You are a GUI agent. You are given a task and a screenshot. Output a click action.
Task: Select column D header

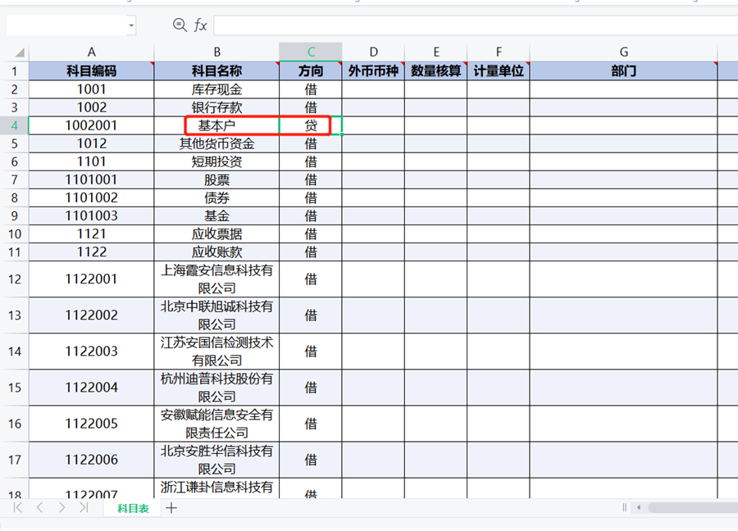coord(373,52)
